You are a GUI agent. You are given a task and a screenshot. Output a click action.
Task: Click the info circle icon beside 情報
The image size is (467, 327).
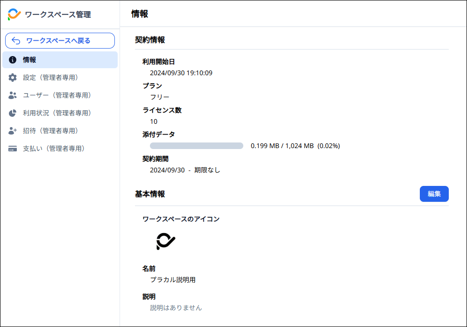pos(13,60)
